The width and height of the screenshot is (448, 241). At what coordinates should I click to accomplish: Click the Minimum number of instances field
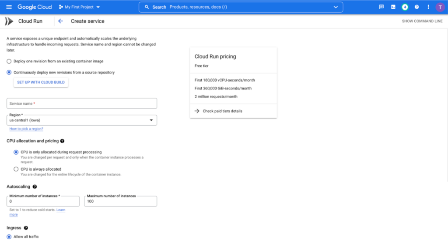coord(43,201)
